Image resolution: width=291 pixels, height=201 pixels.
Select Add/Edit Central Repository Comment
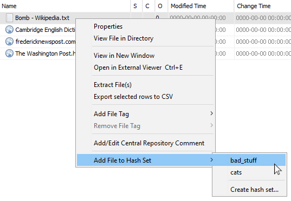[149, 143]
